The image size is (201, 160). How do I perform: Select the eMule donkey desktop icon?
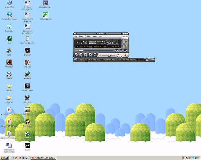(x=27, y=64)
